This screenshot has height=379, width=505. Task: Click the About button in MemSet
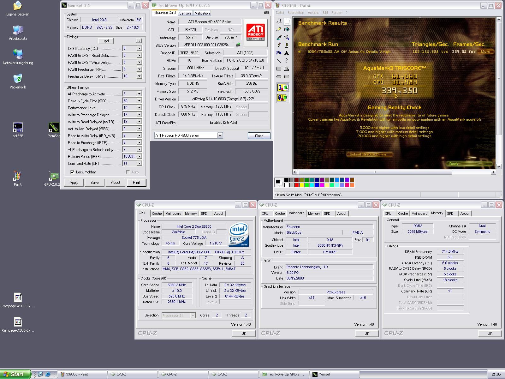click(x=116, y=183)
